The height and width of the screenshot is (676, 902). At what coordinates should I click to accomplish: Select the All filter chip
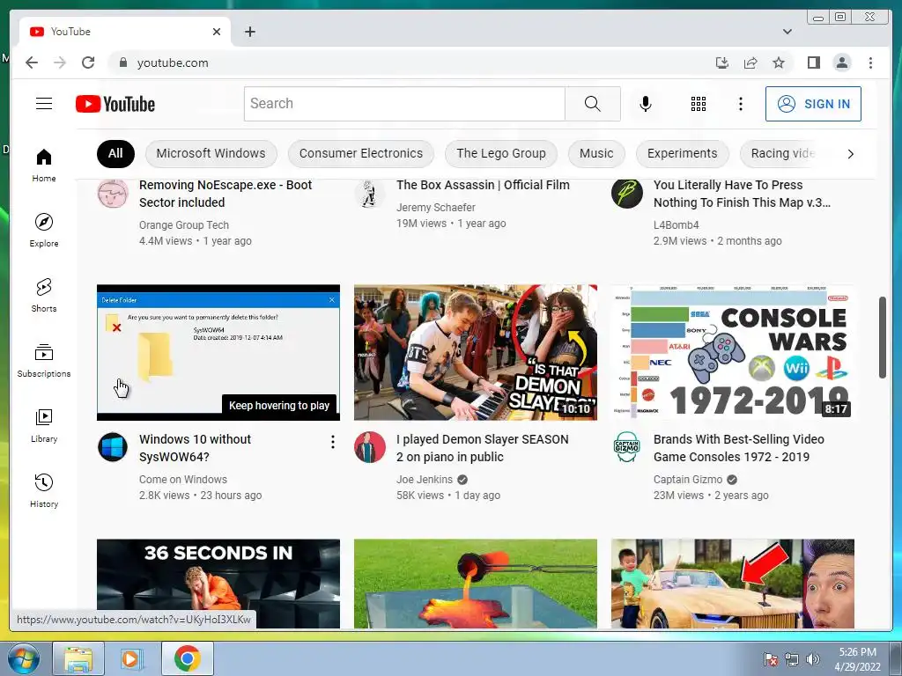(115, 153)
